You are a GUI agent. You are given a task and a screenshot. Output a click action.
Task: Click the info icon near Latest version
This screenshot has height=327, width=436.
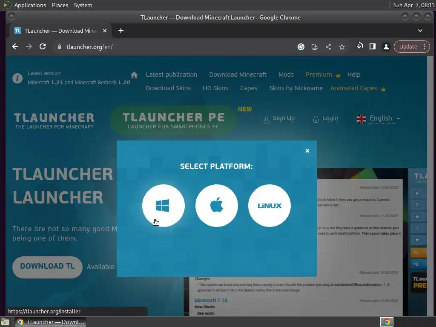[17, 78]
